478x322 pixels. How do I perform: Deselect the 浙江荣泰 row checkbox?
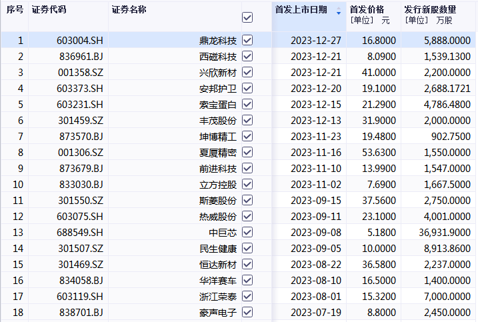(x=247, y=296)
